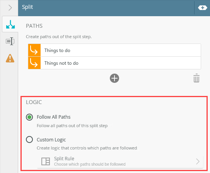Select the Custom Logic radio button
This screenshot has width=210, height=173.
[29, 139]
